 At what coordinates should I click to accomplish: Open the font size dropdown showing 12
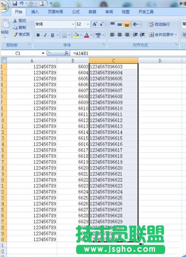coord(88,24)
